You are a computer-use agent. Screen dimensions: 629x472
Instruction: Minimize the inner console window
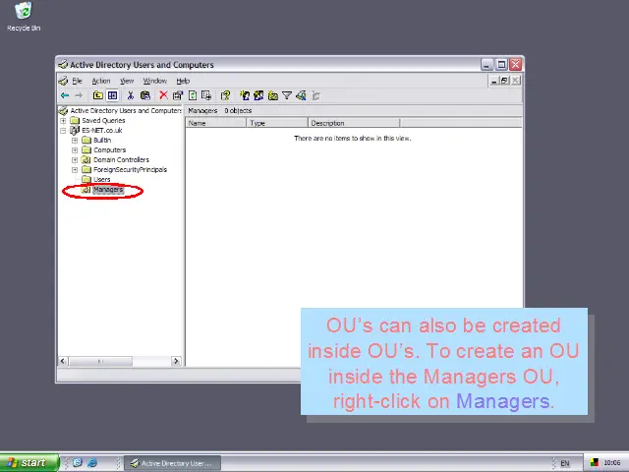point(493,81)
